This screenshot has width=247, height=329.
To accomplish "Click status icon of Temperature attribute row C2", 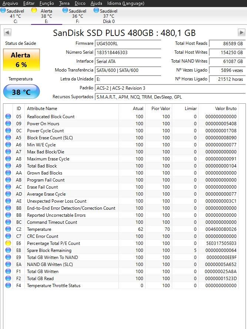I will [x=8, y=229].
